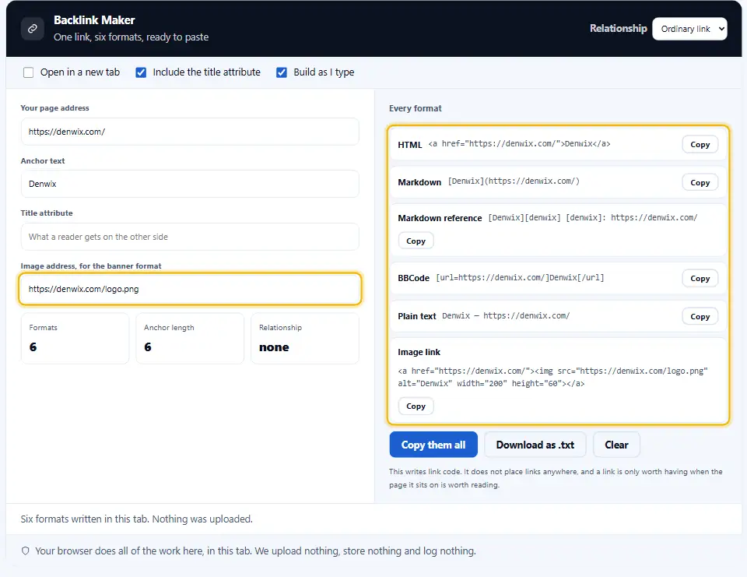Image resolution: width=747 pixels, height=577 pixels.
Task: Download the formats as .txt
Action: point(535,445)
